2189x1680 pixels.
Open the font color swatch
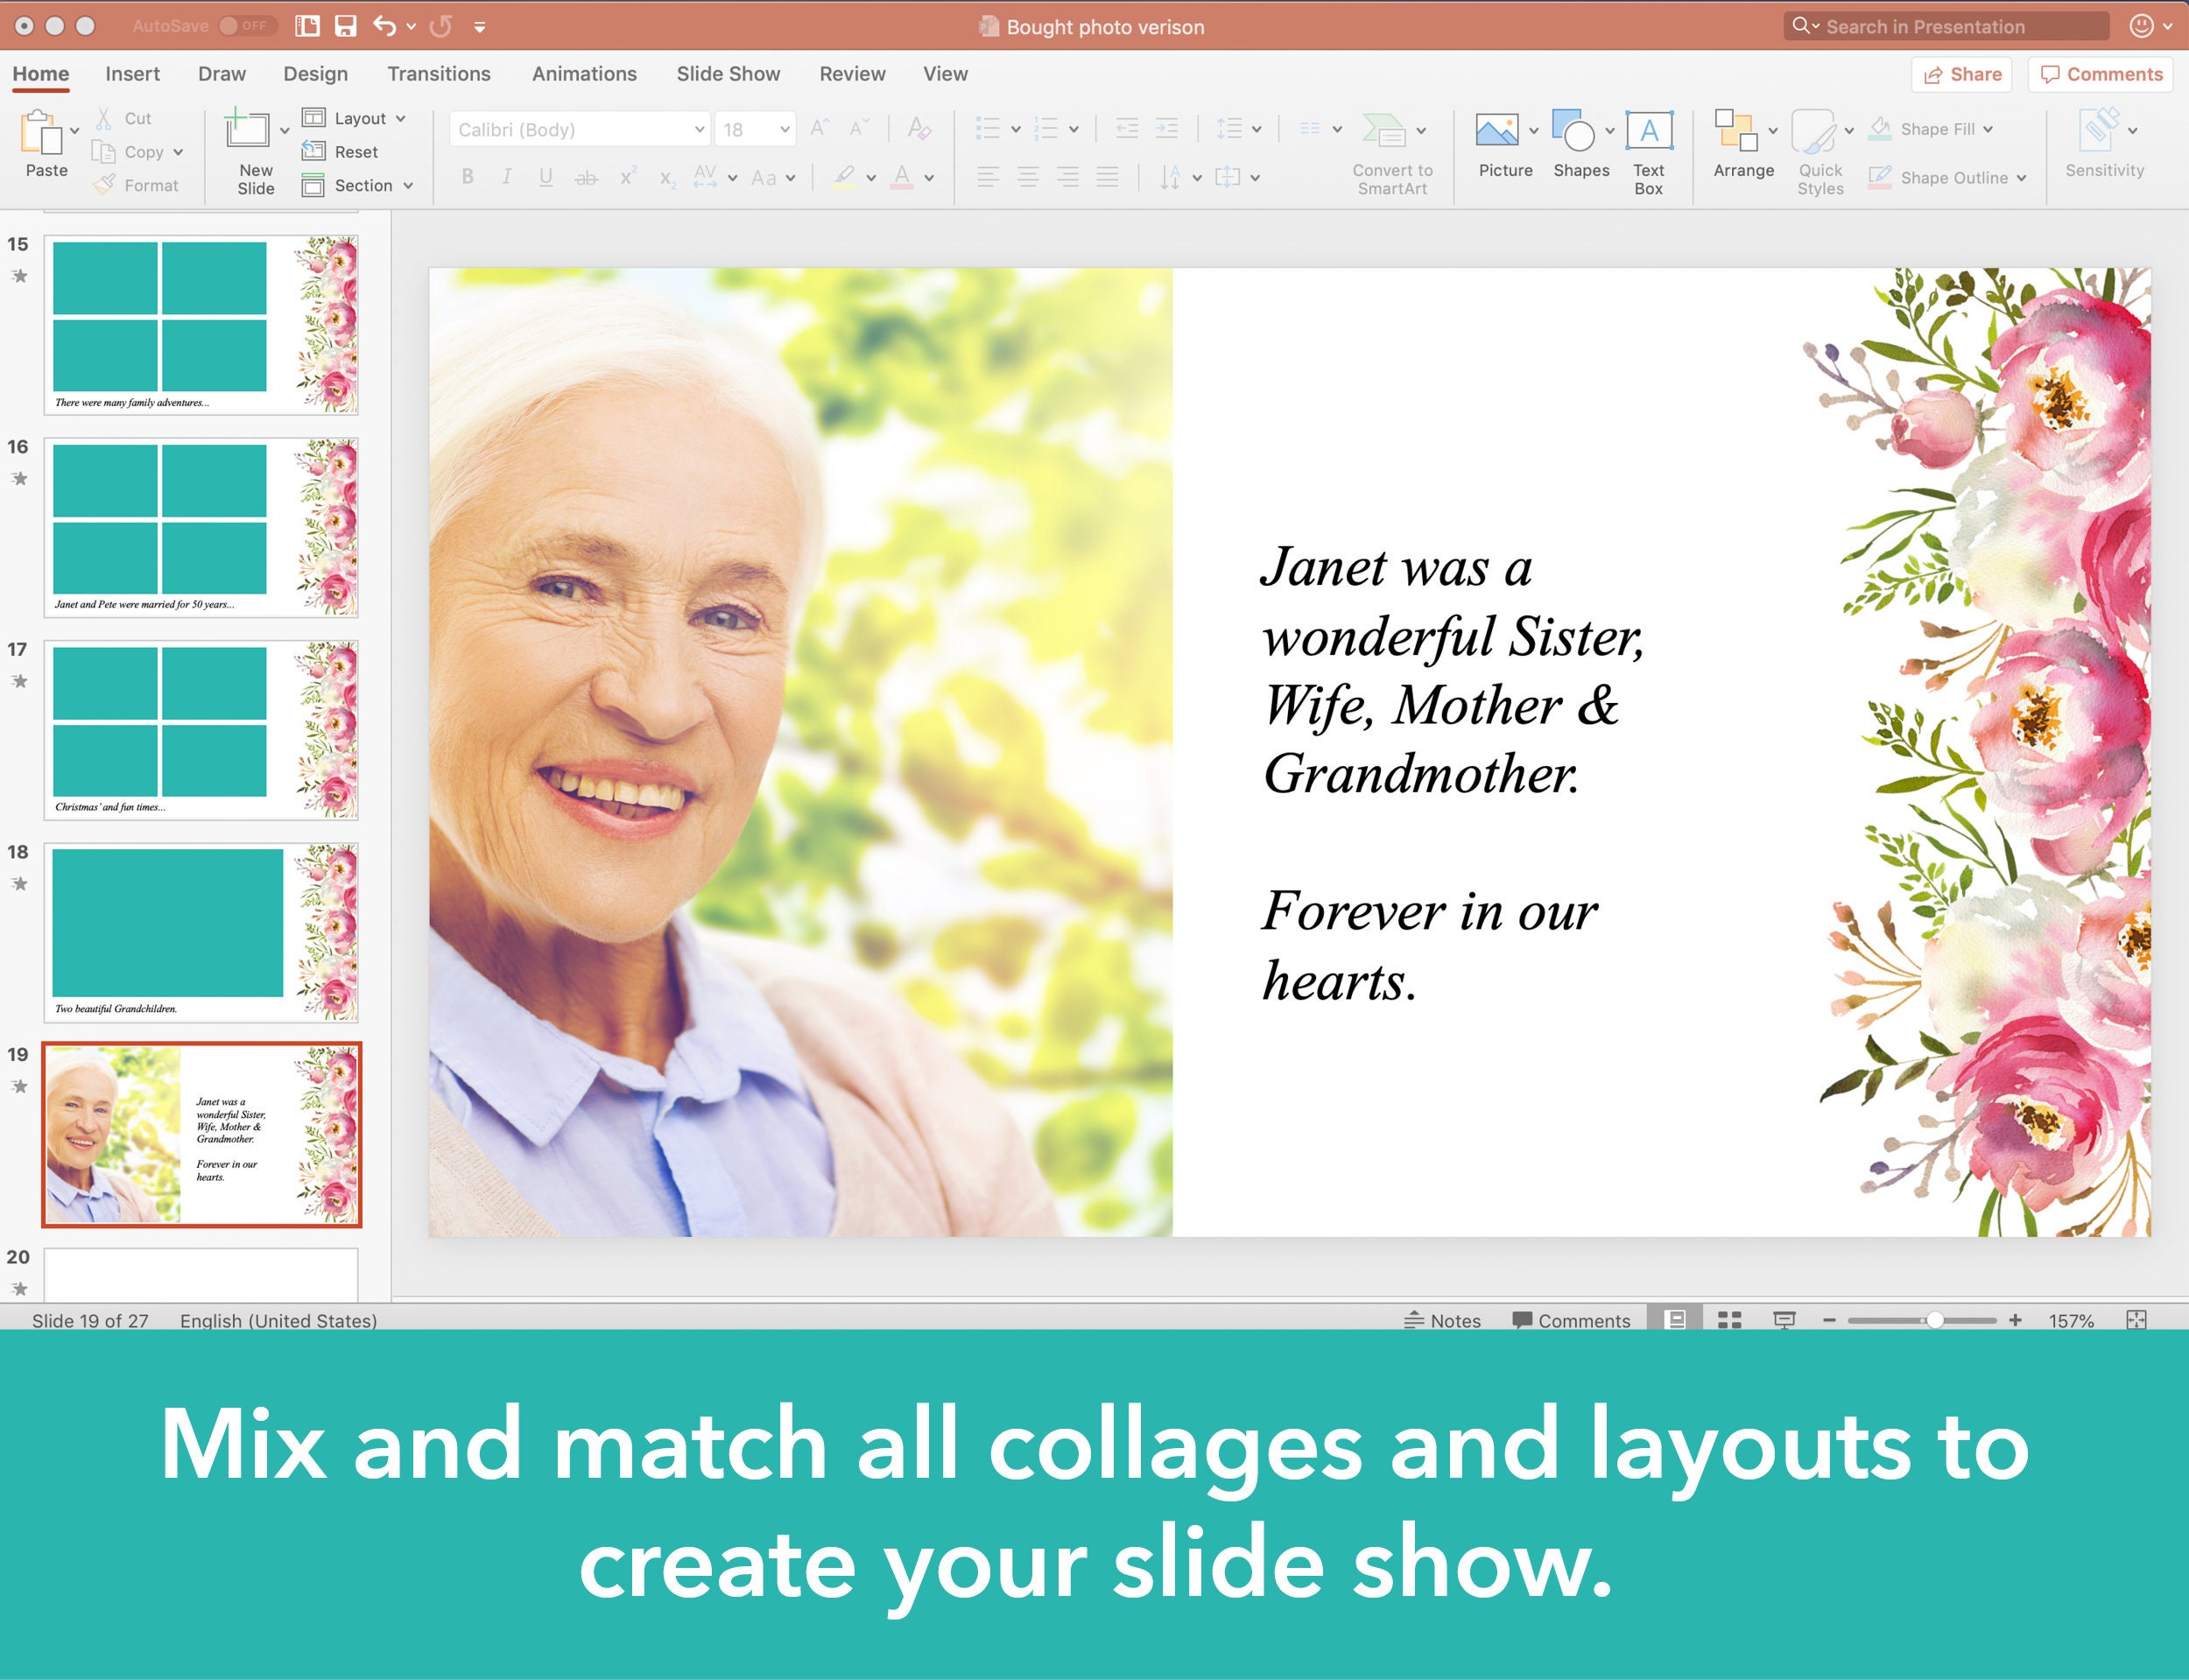point(902,177)
